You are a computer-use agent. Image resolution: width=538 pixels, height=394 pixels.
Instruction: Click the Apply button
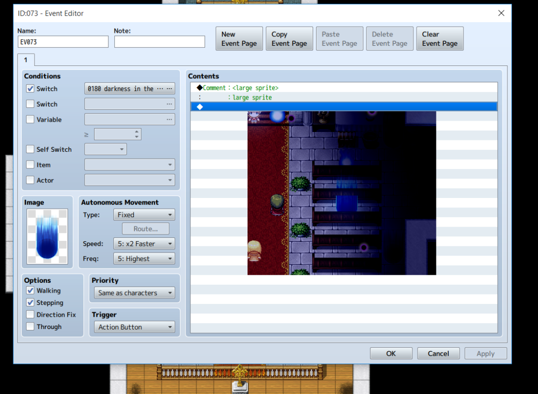coord(486,354)
